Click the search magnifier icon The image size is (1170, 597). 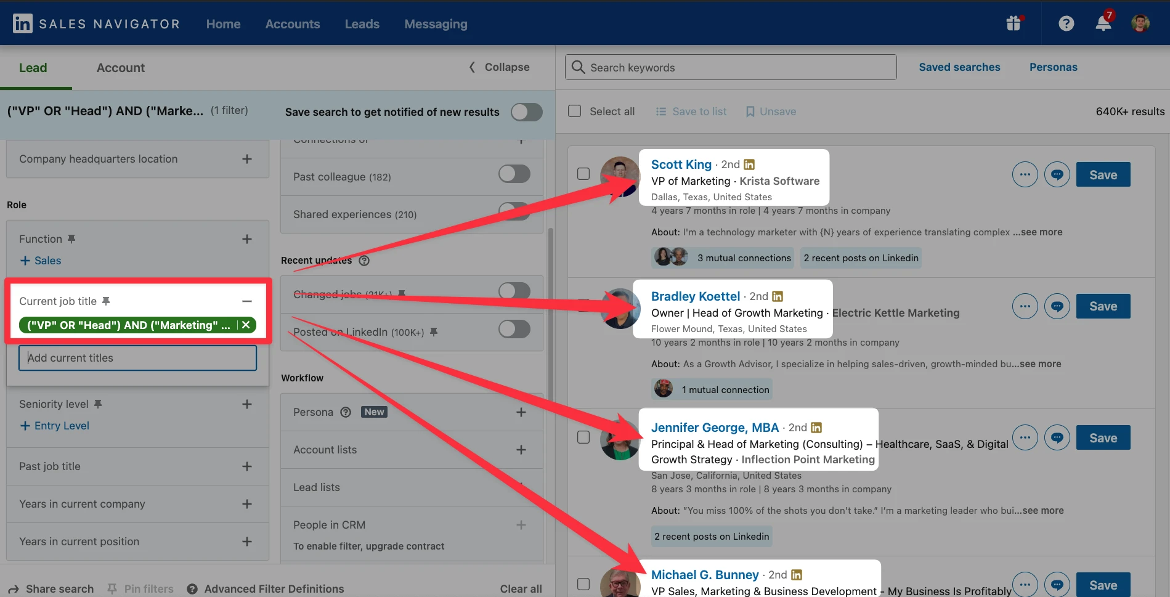pyautogui.click(x=578, y=67)
